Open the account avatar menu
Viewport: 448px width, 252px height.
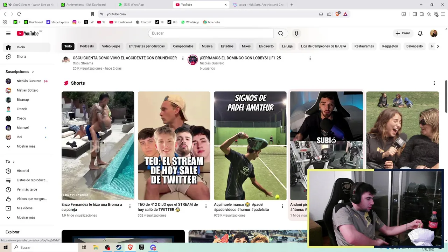point(434,33)
